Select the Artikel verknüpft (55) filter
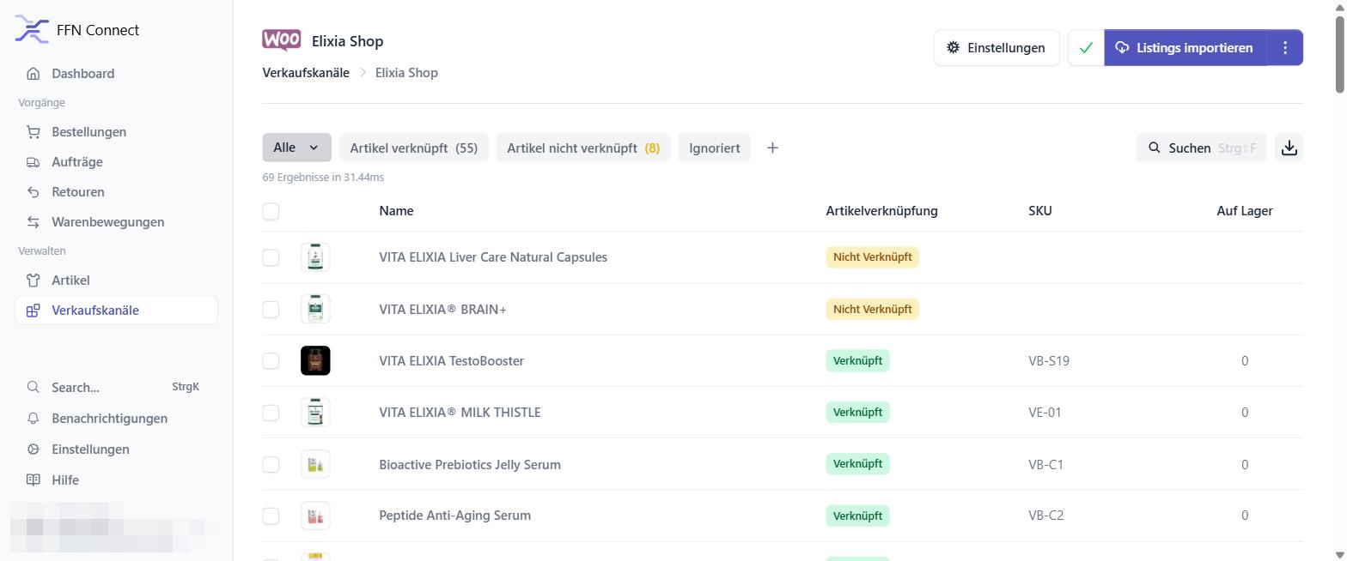Image resolution: width=1347 pixels, height=561 pixels. (x=414, y=148)
